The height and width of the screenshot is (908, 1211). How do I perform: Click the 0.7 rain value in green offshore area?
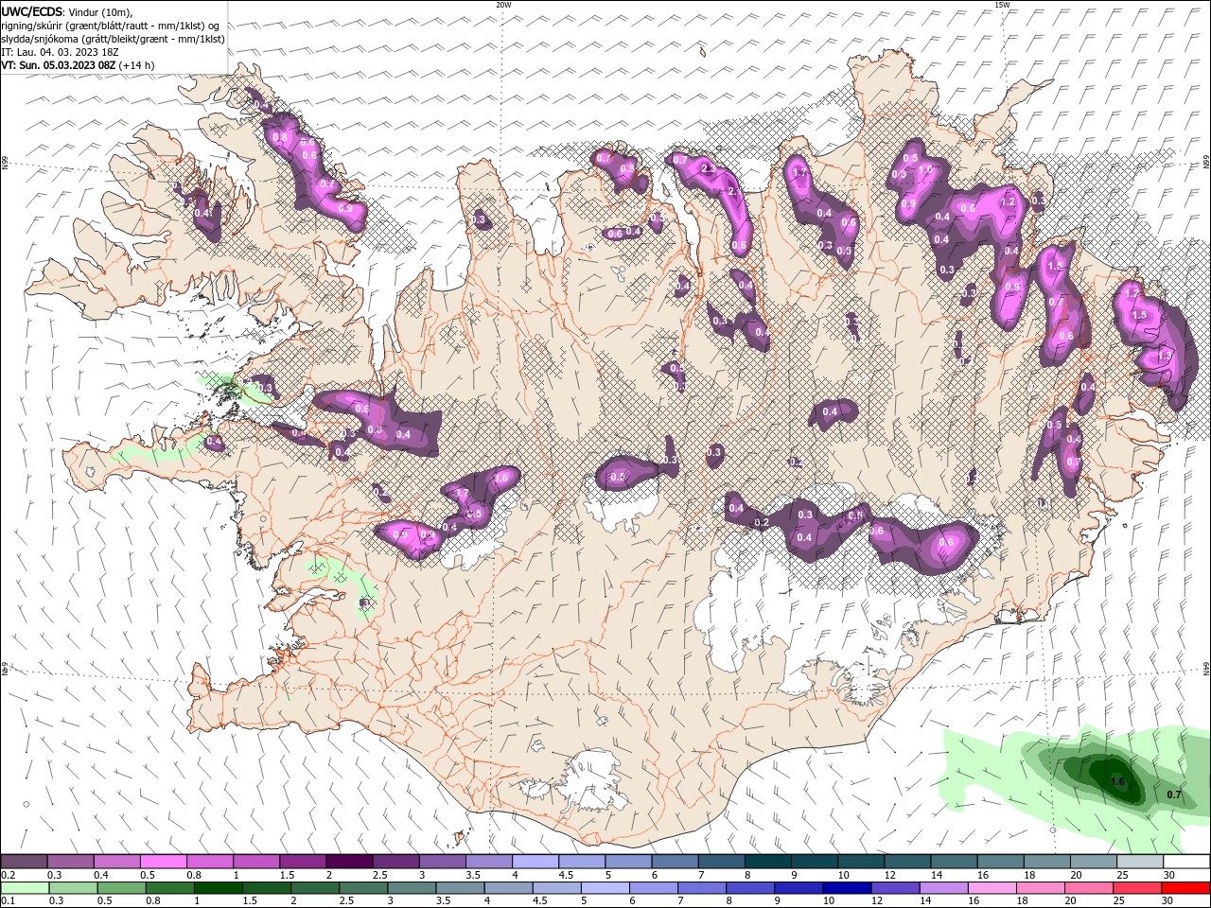(x=1174, y=795)
